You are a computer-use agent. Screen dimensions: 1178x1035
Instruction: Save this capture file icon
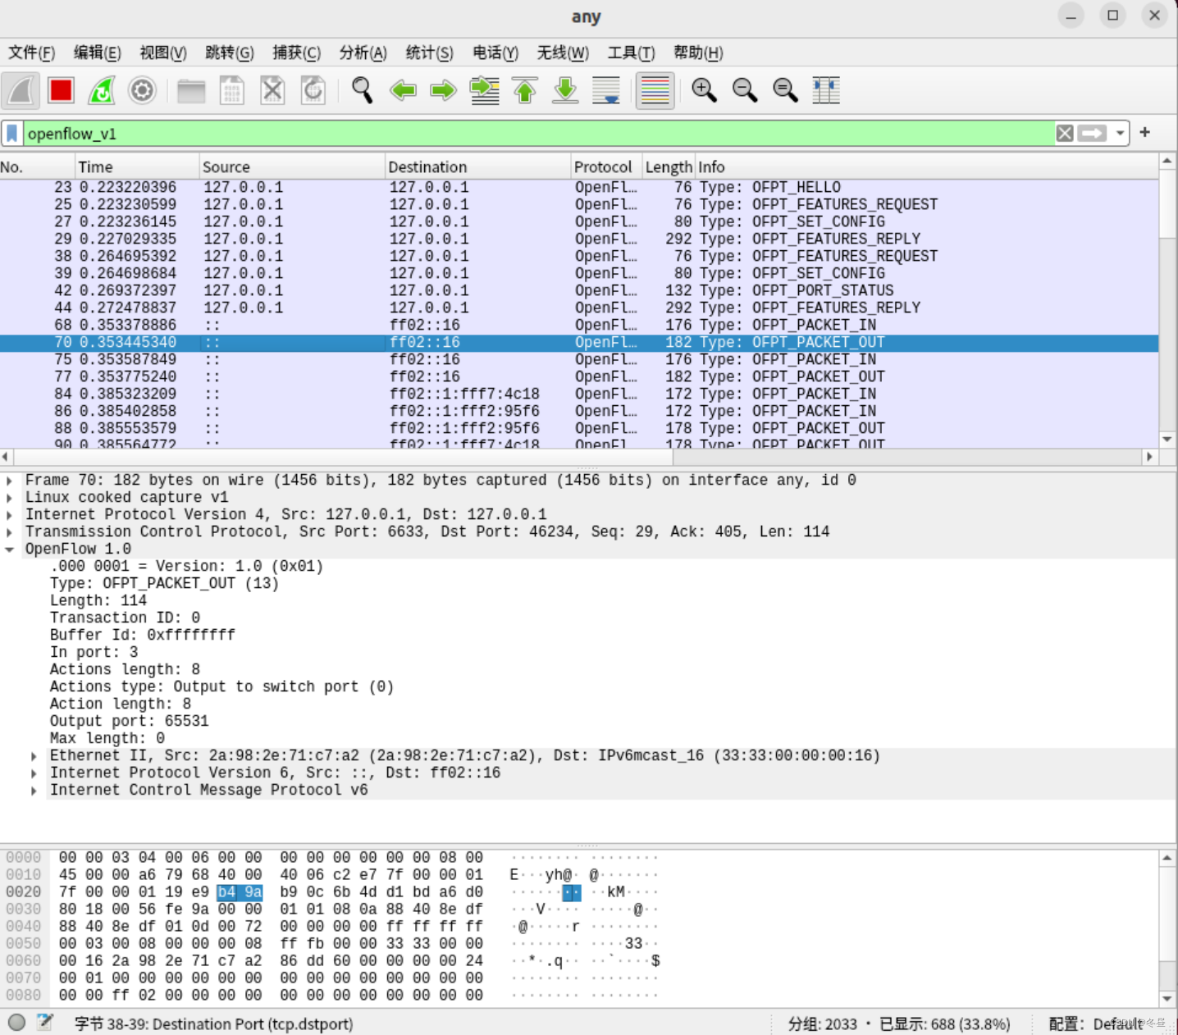pos(232,90)
